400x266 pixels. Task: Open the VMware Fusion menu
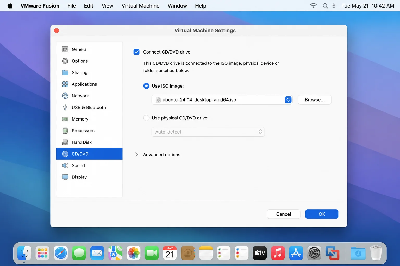[40, 6]
